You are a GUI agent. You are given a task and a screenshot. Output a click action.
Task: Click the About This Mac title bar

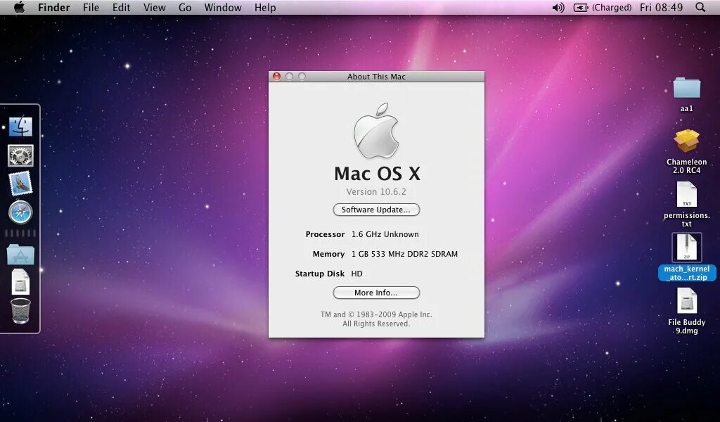pyautogui.click(x=376, y=76)
